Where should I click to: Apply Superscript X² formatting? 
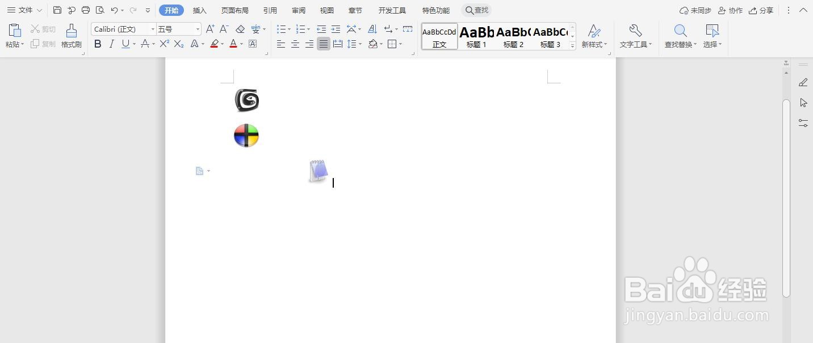coord(165,44)
